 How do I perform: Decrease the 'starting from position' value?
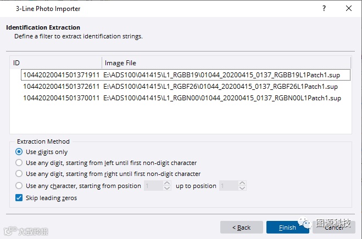(x=168, y=189)
